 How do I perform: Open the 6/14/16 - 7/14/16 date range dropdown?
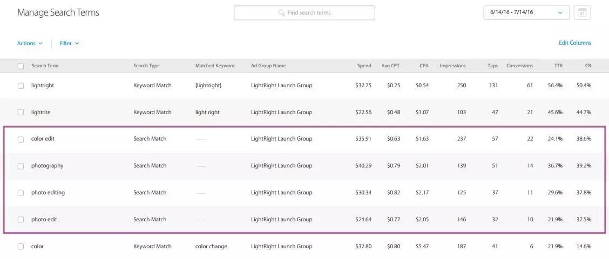(526, 12)
